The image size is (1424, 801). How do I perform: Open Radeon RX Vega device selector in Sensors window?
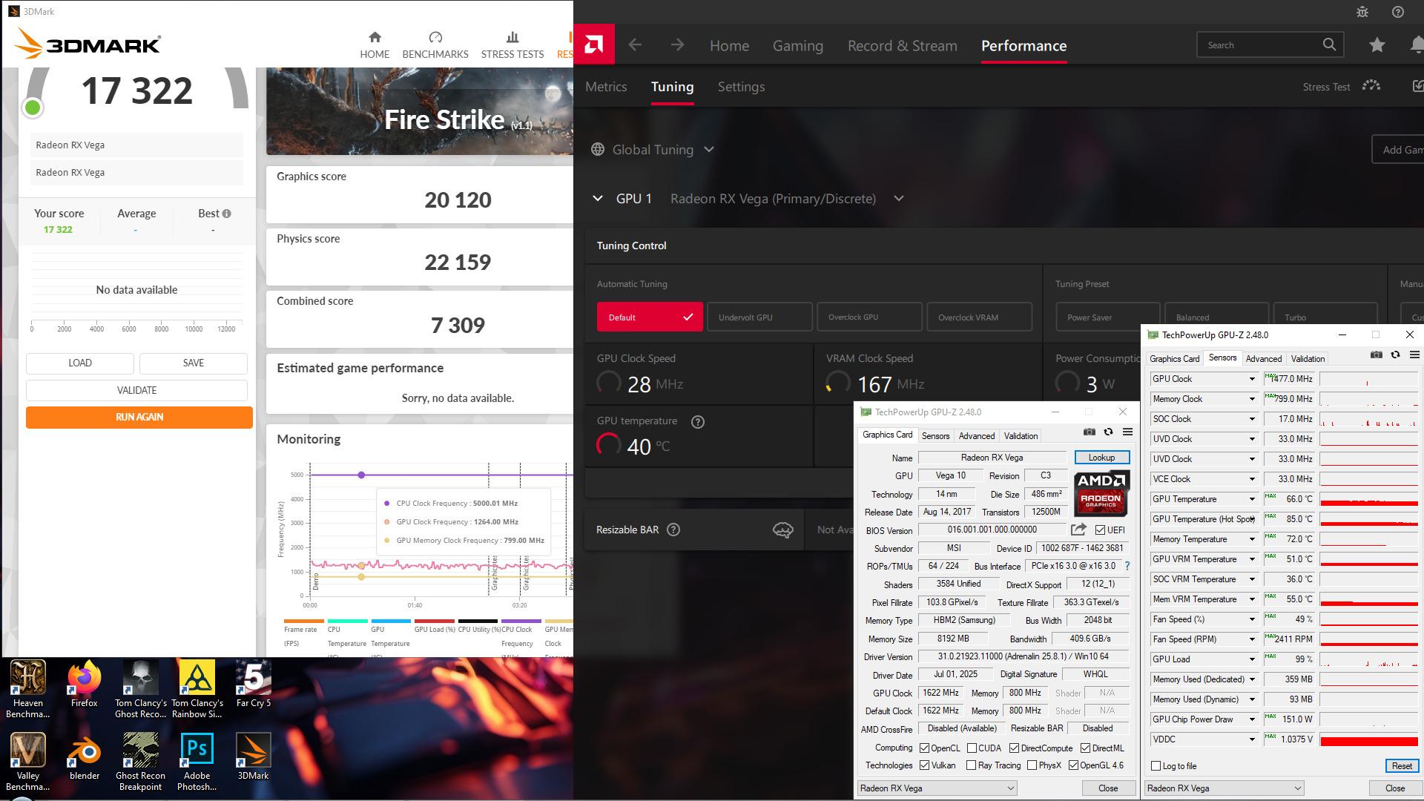coord(1224,788)
